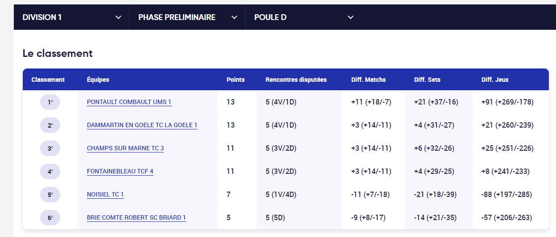
Task: Click the Rencontres disputées column header
Action: point(296,80)
